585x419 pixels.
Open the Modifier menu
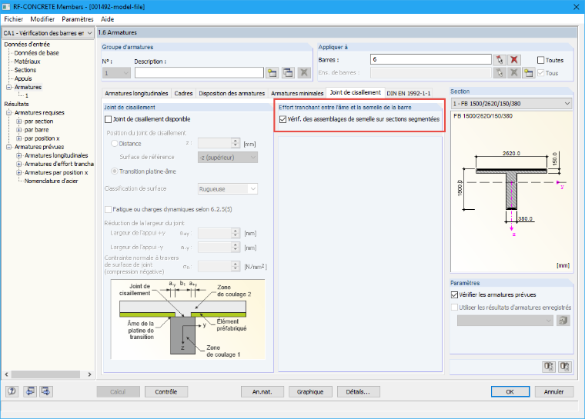pyautogui.click(x=42, y=19)
